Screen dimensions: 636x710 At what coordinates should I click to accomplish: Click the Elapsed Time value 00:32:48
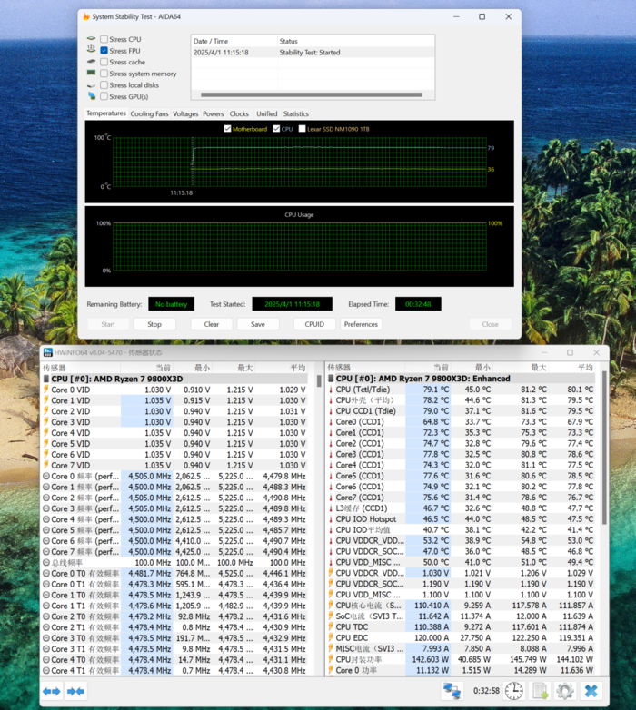[x=418, y=304]
